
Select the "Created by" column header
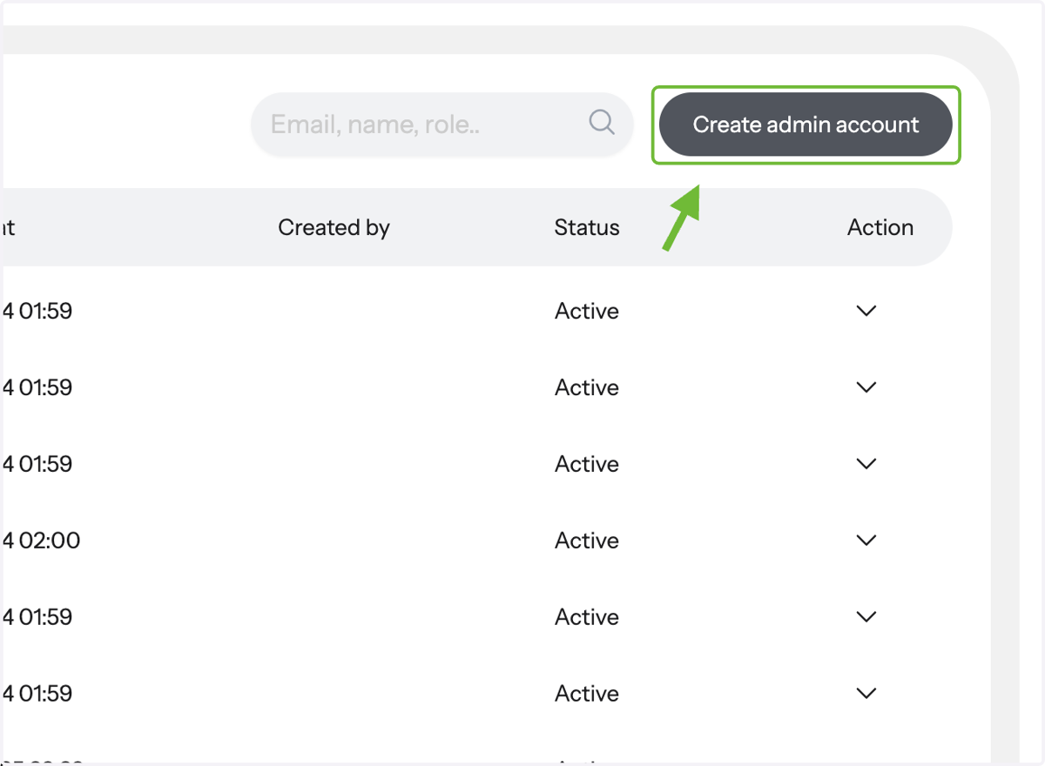point(334,228)
